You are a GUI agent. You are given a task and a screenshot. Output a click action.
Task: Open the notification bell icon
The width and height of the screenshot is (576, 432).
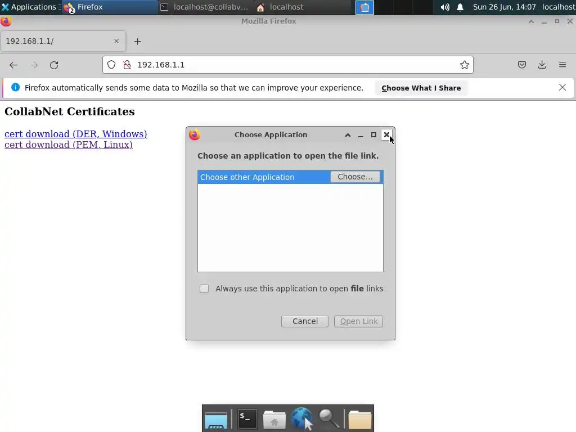click(460, 7)
